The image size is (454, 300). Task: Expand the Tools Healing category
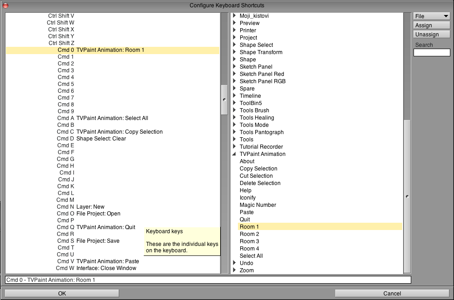235,117
